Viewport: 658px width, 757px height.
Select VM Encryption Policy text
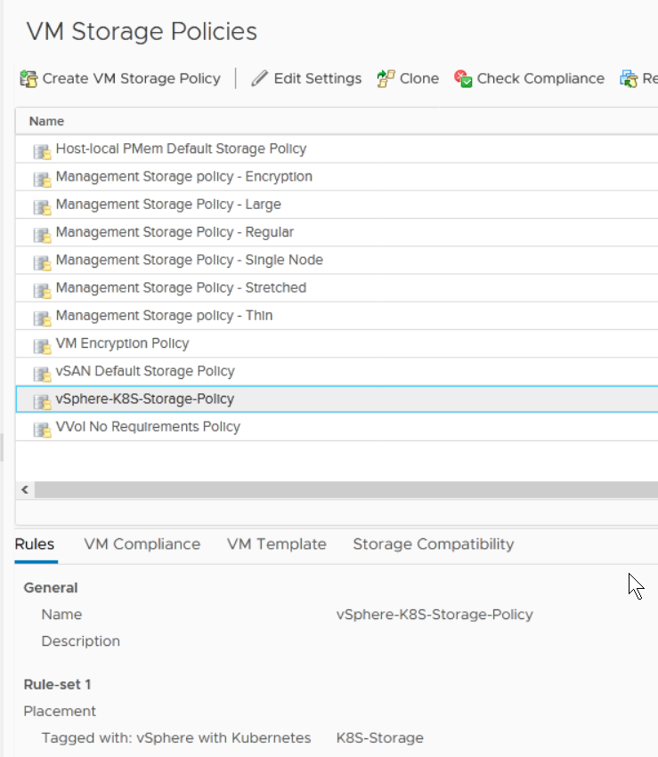(x=122, y=343)
